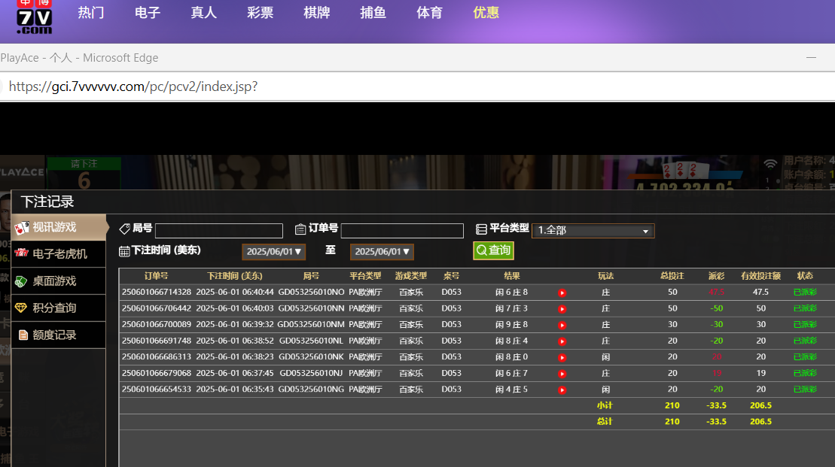This screenshot has width=835, height=467.
Task: Select 电子老虎机 in the sidebar
Action: pyautogui.click(x=59, y=254)
